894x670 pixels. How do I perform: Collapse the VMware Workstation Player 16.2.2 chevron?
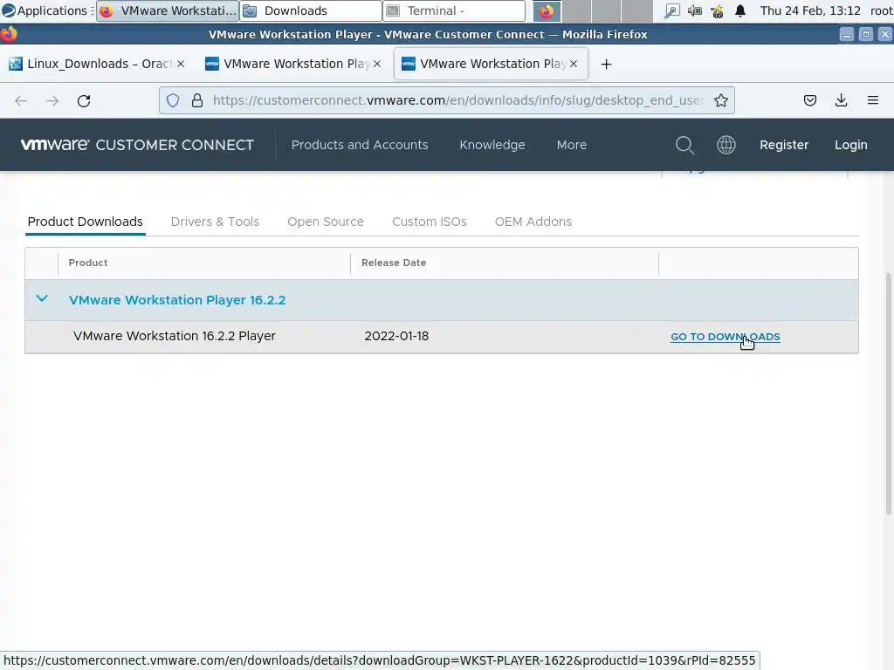coord(42,298)
